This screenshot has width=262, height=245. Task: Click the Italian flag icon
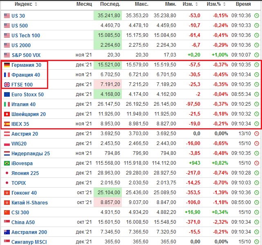(x=7, y=104)
